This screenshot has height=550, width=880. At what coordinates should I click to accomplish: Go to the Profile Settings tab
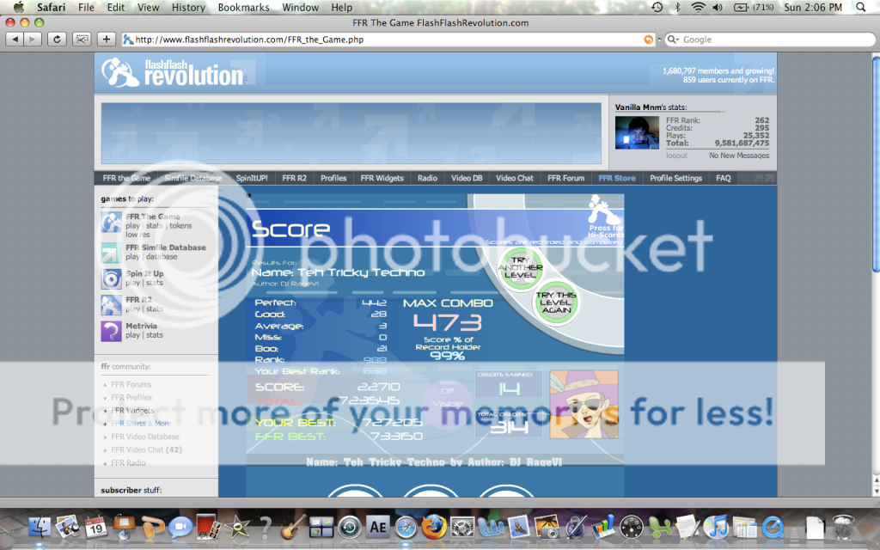click(x=675, y=178)
